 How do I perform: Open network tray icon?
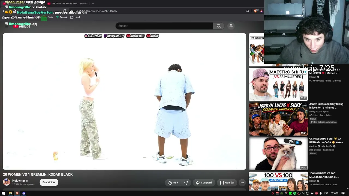tap(308, 193)
